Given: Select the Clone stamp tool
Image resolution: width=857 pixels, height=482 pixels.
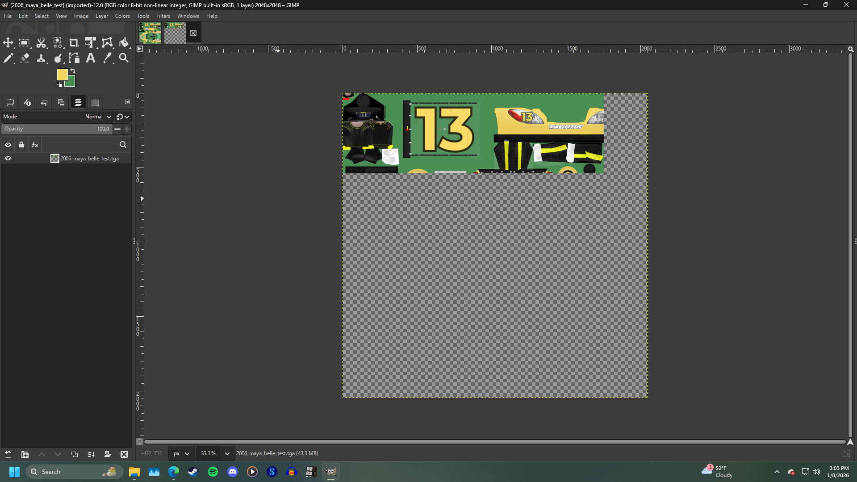Looking at the screenshot, I should pyautogui.click(x=41, y=58).
